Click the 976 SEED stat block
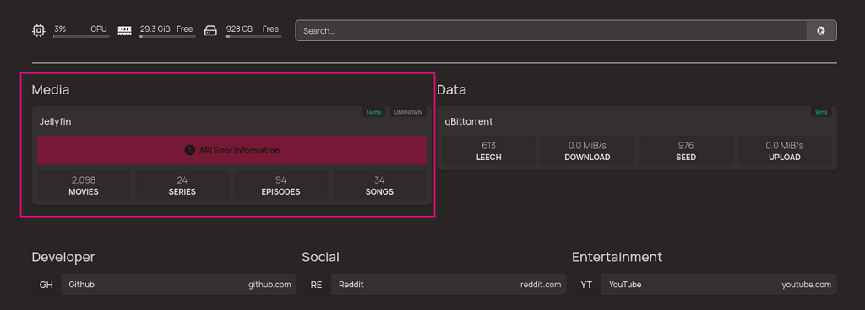 (686, 151)
